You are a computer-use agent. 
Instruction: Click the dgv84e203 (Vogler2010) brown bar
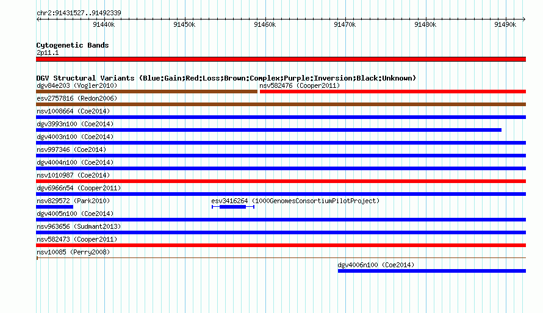146,92
